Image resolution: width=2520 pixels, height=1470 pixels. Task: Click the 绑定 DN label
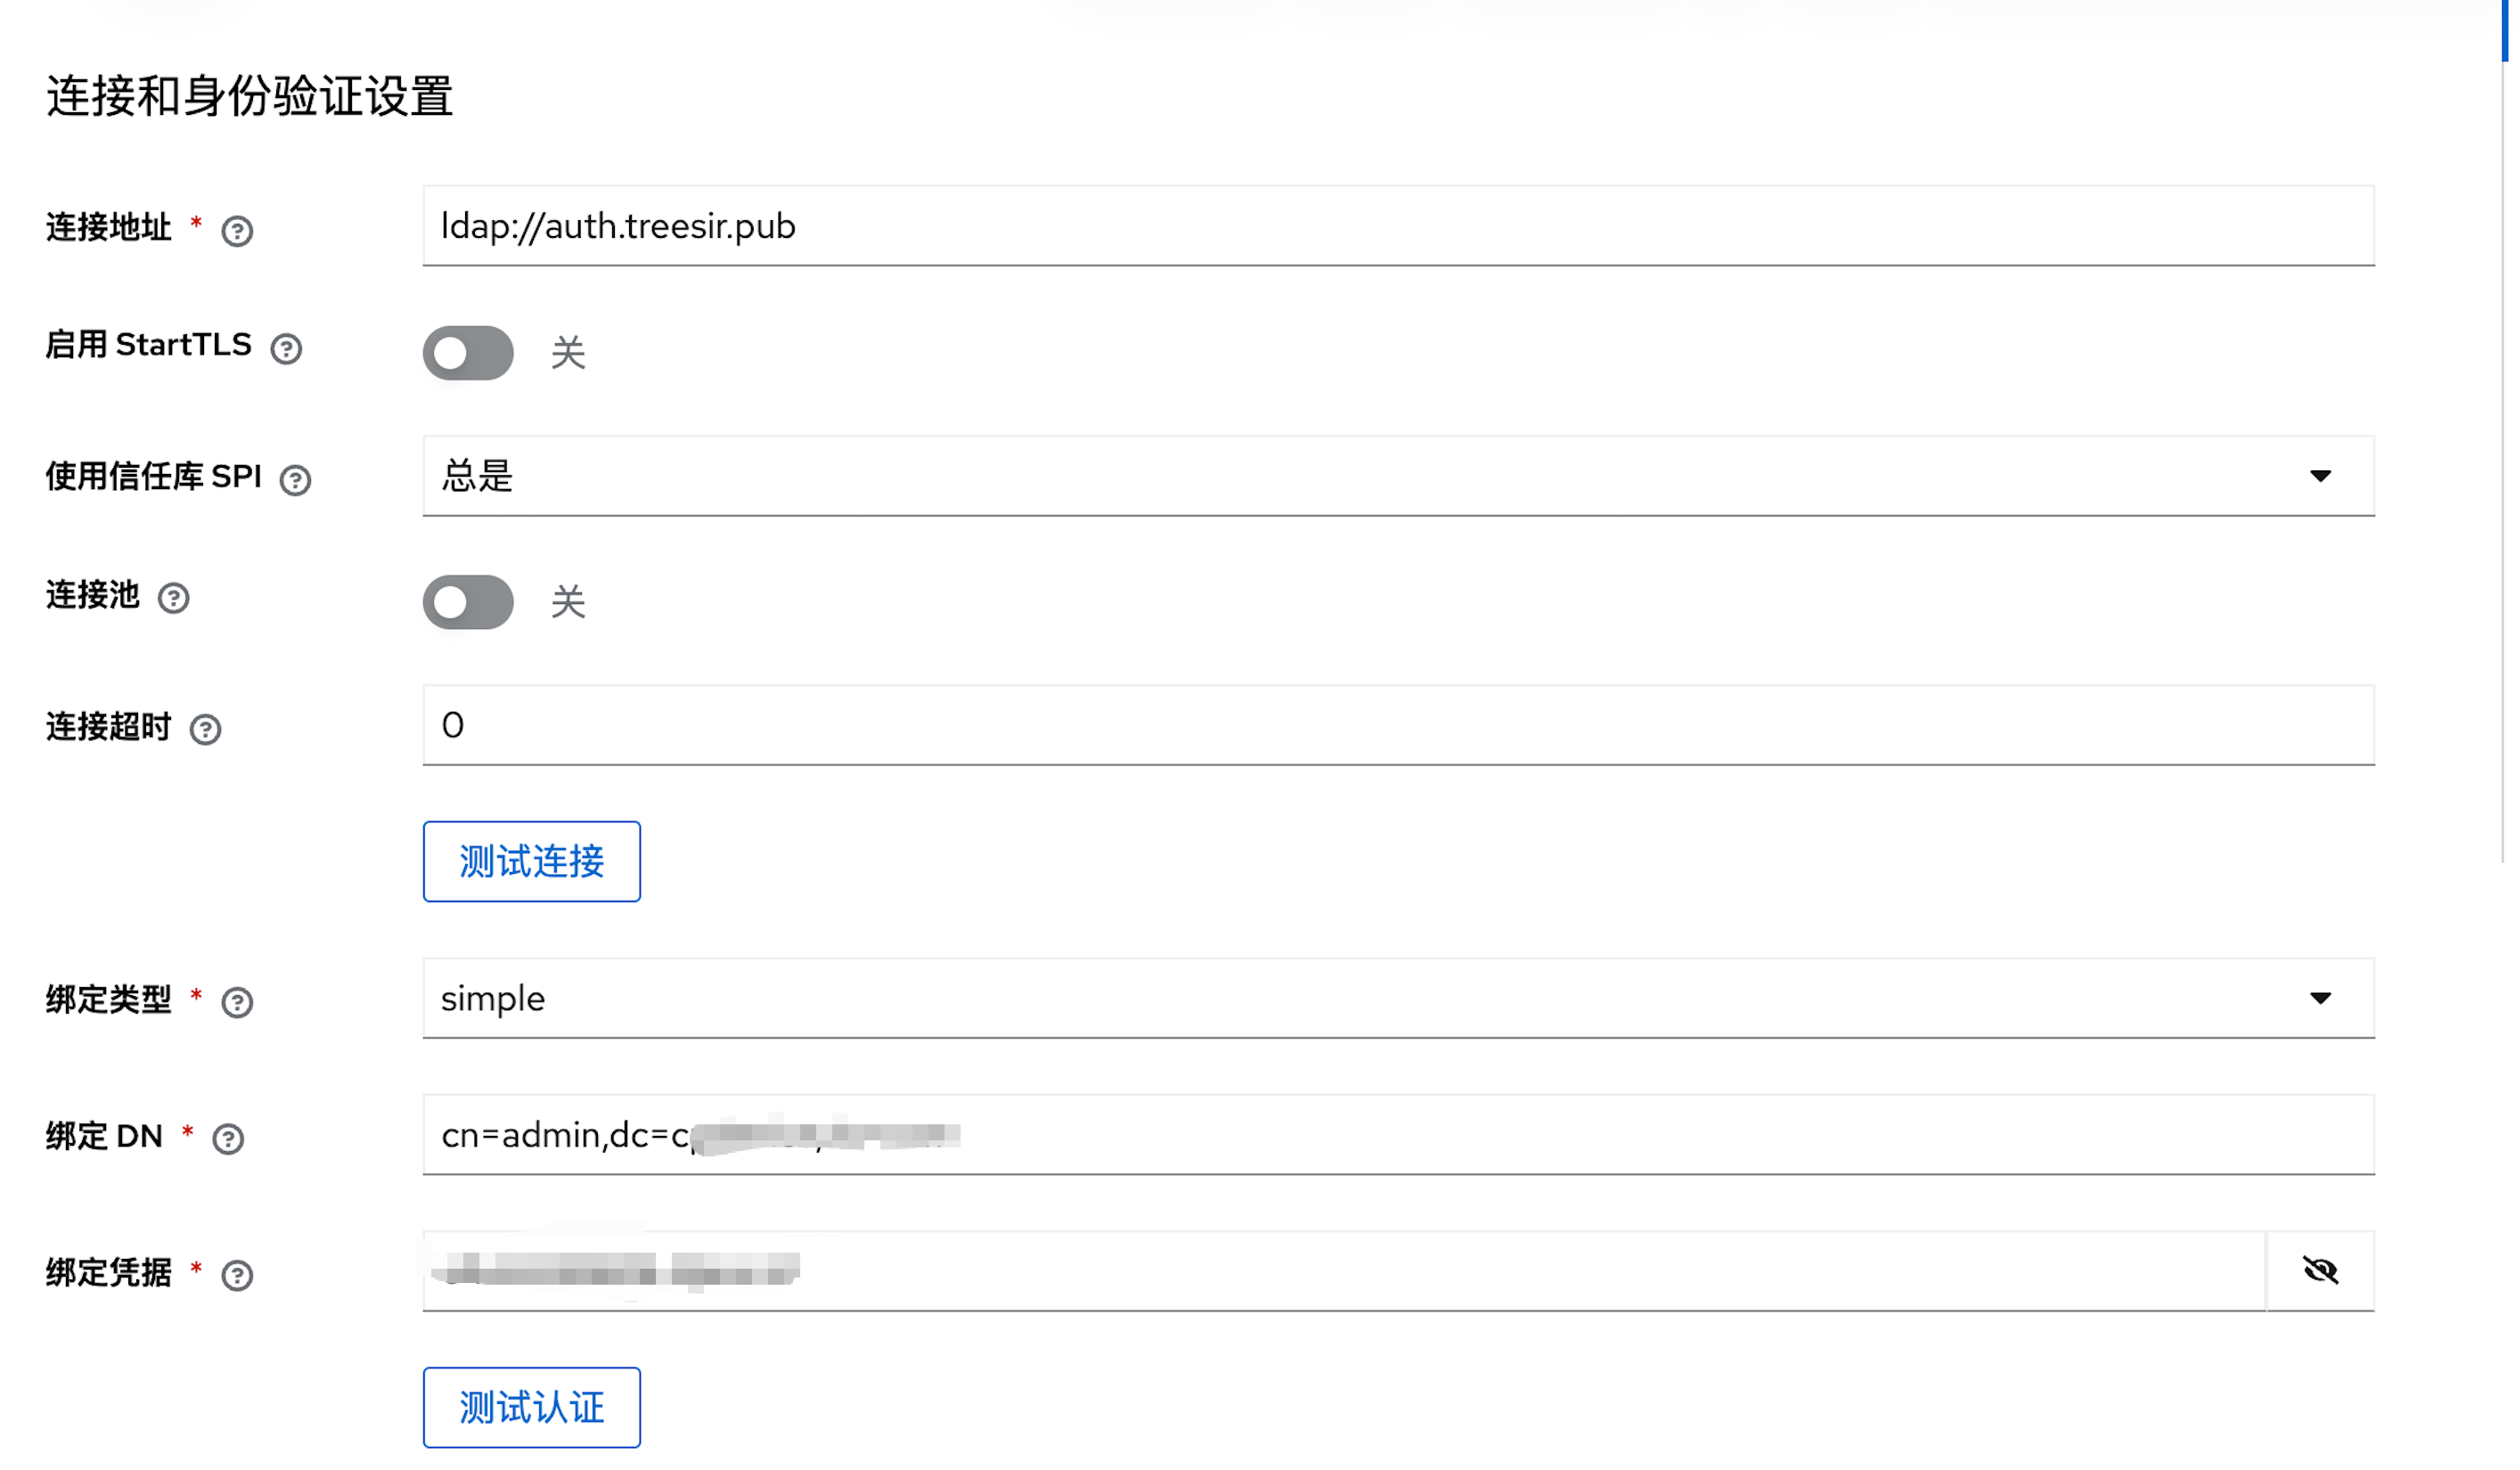pos(104,1135)
